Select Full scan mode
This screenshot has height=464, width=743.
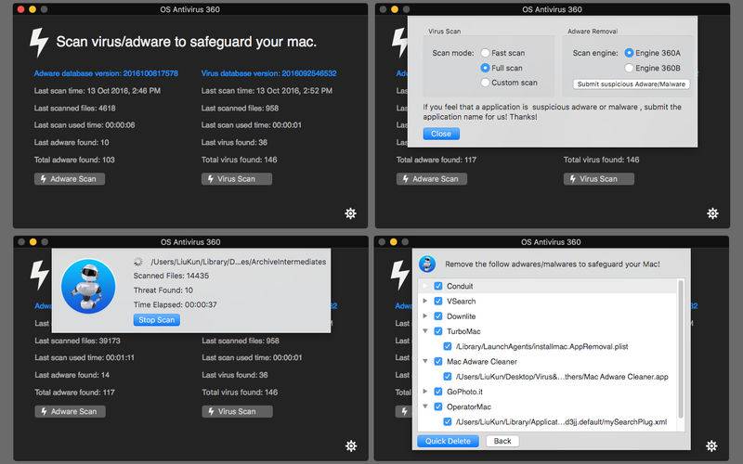485,68
